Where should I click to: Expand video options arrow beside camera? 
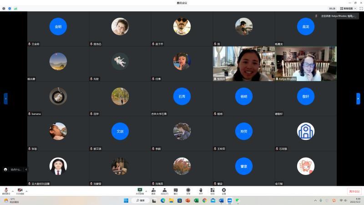[x=26, y=191]
